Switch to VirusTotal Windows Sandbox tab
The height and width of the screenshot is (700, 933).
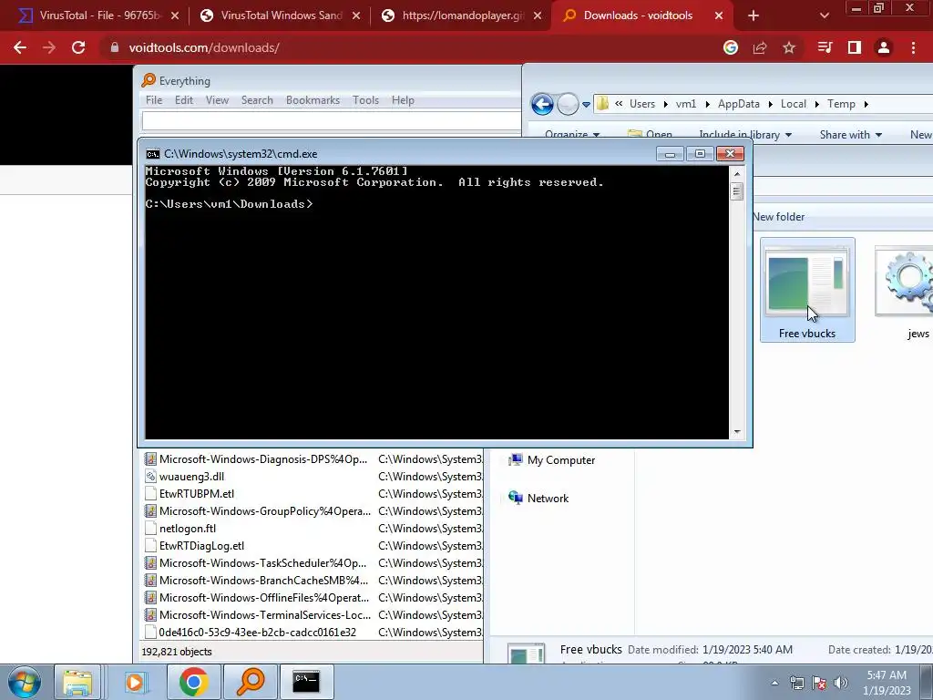coord(282,15)
